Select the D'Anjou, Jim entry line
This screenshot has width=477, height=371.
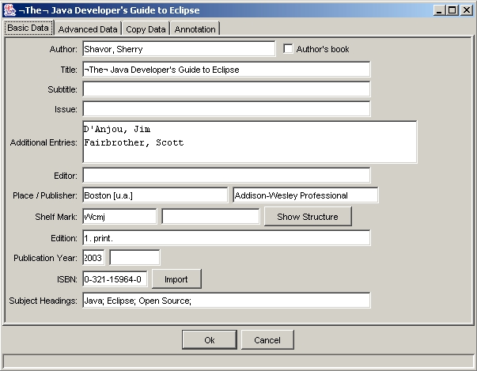[117, 129]
